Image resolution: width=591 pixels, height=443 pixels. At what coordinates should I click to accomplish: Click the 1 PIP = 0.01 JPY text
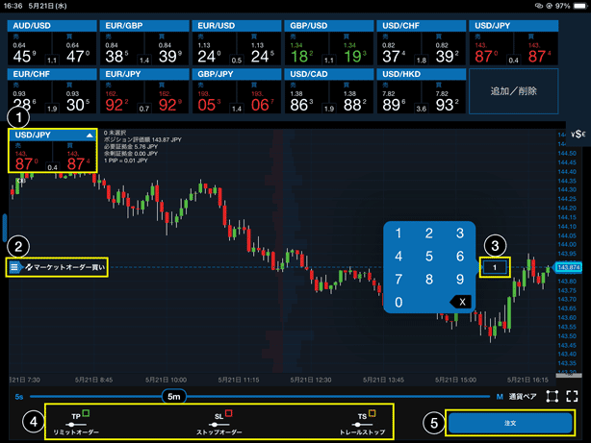click(126, 160)
